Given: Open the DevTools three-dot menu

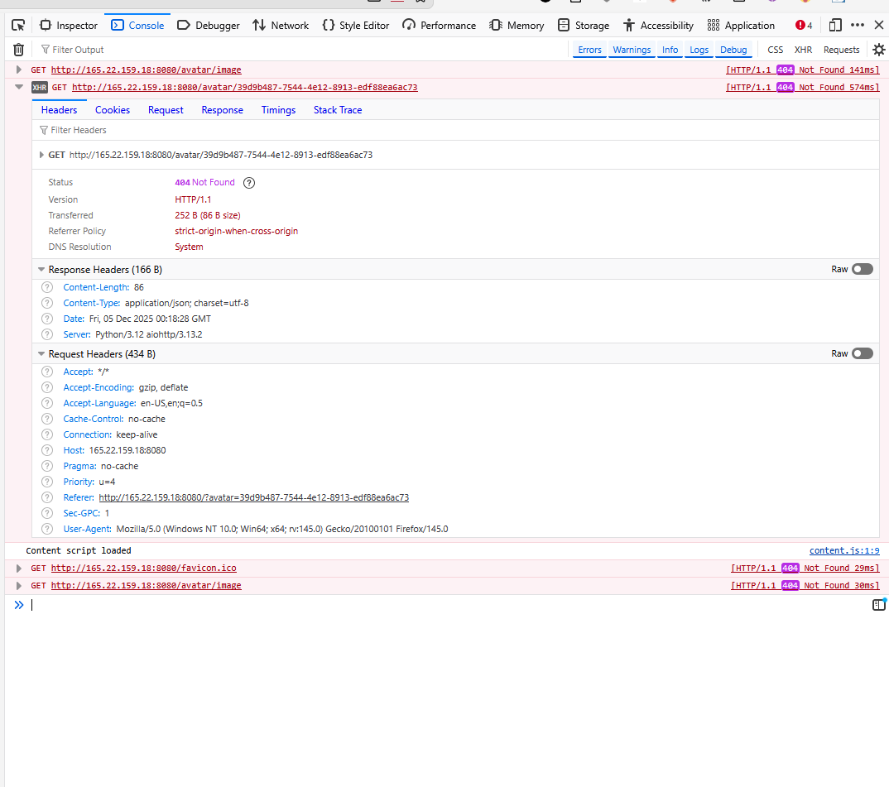Looking at the screenshot, I should (858, 26).
